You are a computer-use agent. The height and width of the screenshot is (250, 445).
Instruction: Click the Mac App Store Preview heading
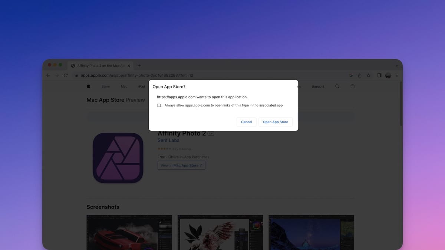116,100
